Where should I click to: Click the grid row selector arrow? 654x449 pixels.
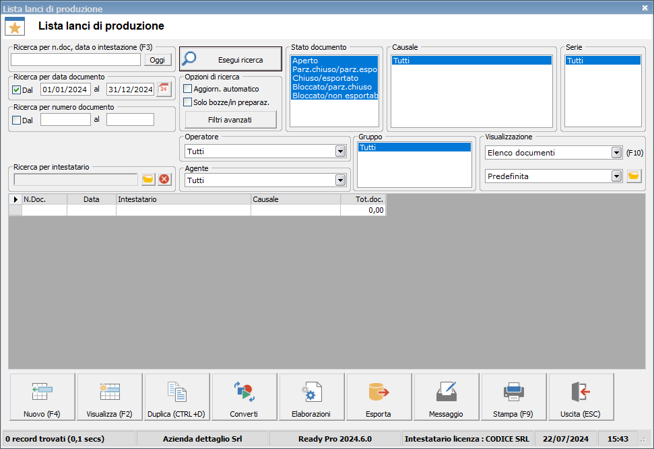tap(15, 199)
